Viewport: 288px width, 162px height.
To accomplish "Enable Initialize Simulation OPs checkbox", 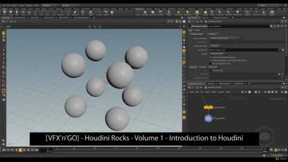I will 210,63.
